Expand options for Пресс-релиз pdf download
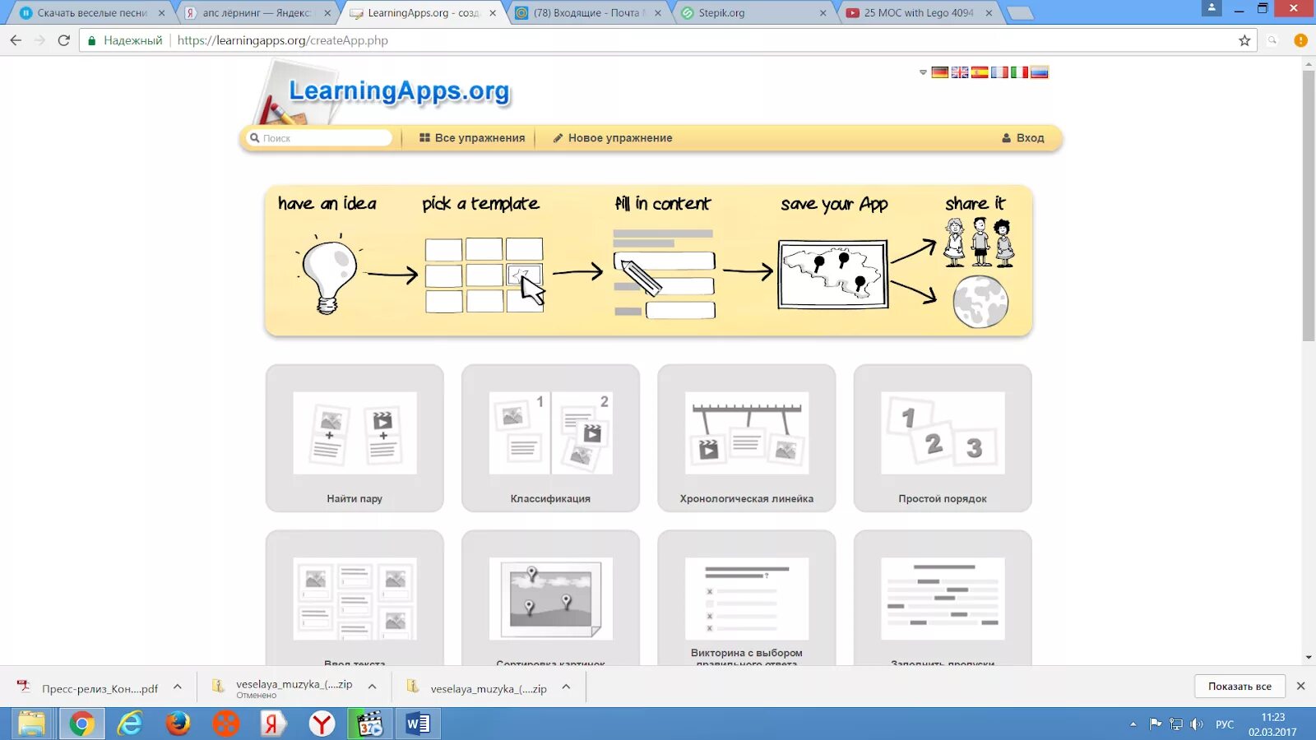 (177, 687)
